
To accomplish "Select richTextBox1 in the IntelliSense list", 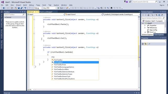I will coord(75,62).
